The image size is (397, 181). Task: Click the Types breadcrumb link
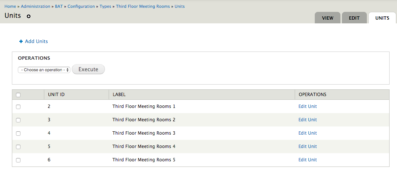click(105, 6)
